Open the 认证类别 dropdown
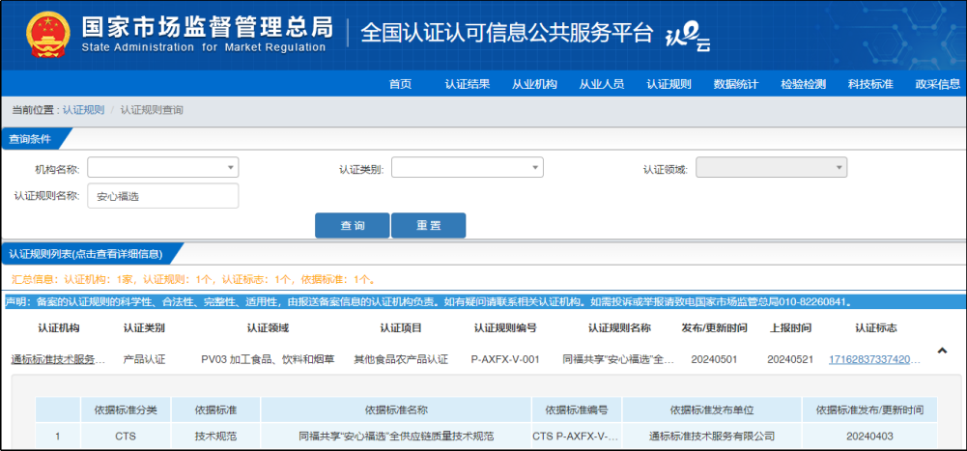 click(x=467, y=168)
